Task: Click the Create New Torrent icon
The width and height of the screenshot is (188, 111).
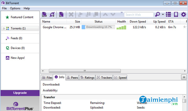Action: pos(61,14)
